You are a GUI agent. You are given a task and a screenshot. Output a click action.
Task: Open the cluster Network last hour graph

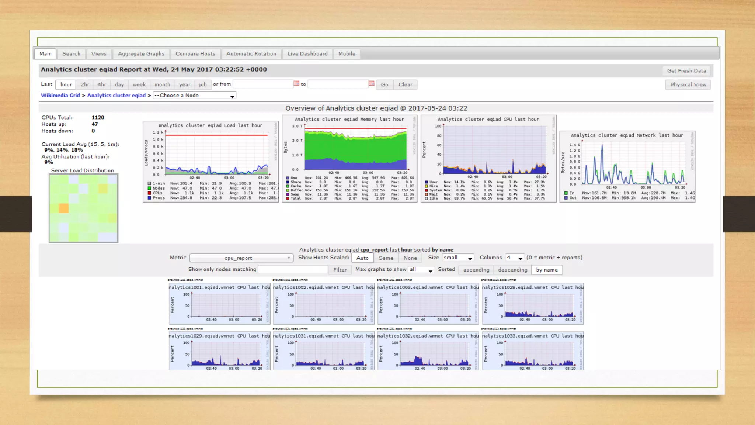point(627,166)
